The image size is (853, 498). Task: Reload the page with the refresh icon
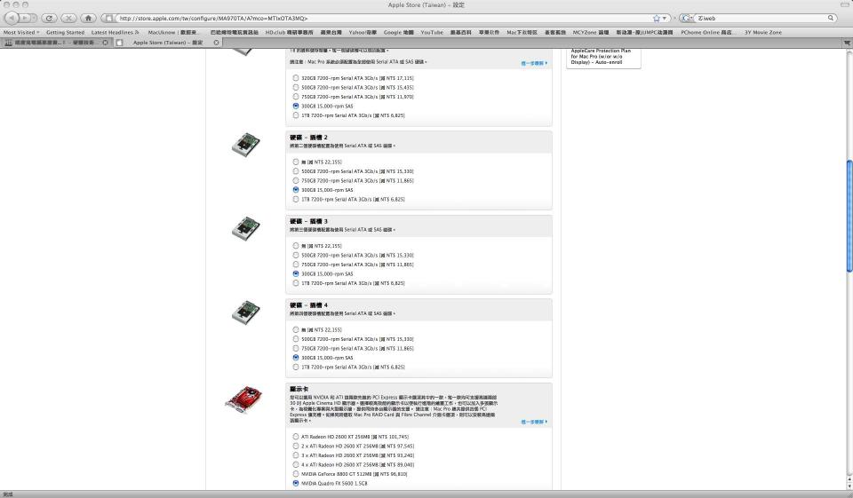pos(49,18)
